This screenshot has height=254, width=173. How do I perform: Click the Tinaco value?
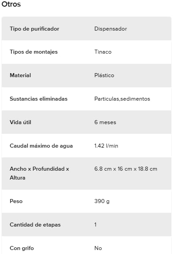(103, 52)
